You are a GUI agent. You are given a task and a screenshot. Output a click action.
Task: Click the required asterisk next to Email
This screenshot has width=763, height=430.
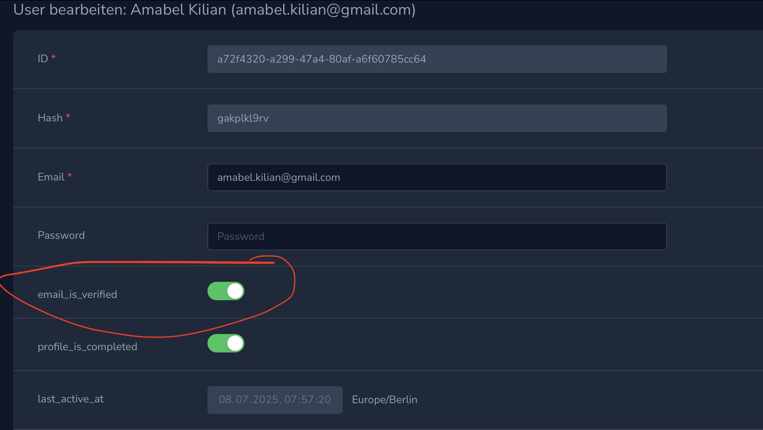pyautogui.click(x=70, y=175)
